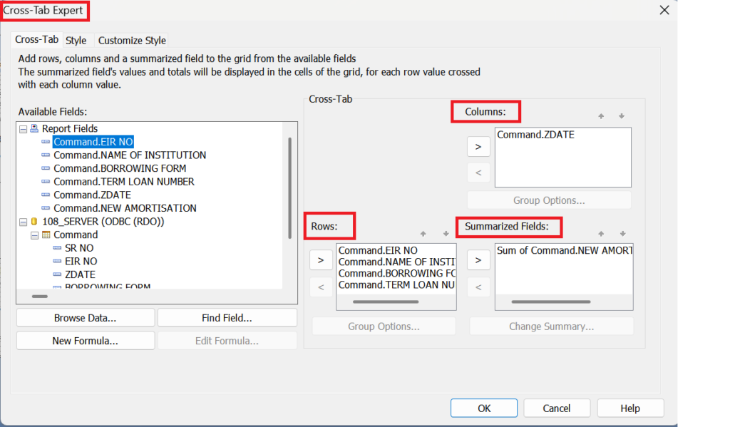Click the Rows list horizontal scrollbar
This screenshot has height=427, width=730.
[x=386, y=302]
